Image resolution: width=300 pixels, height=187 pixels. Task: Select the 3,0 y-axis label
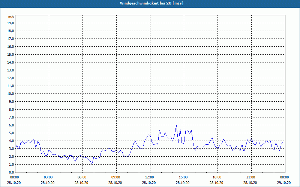12,148
